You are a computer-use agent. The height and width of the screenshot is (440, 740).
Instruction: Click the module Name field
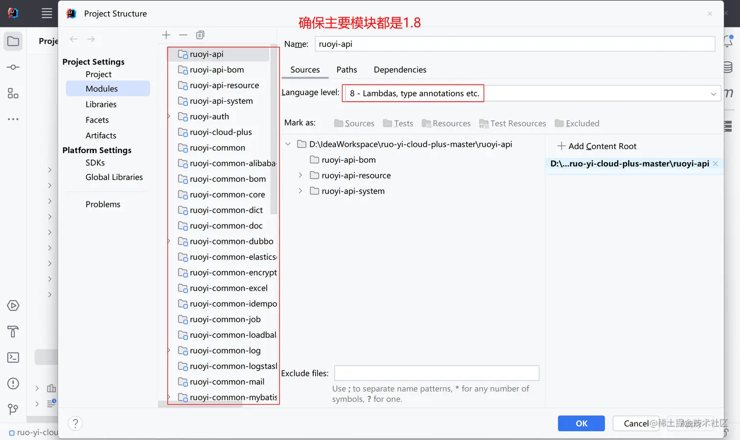tap(515, 44)
